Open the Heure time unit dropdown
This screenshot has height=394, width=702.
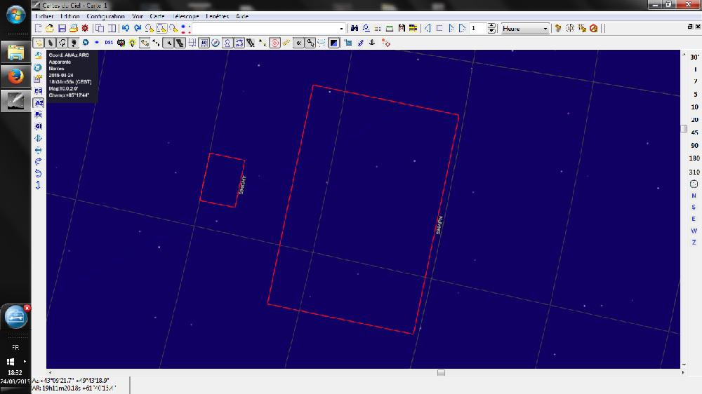click(525, 28)
